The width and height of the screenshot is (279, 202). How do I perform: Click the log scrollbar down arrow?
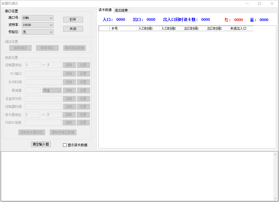[x=275, y=198]
